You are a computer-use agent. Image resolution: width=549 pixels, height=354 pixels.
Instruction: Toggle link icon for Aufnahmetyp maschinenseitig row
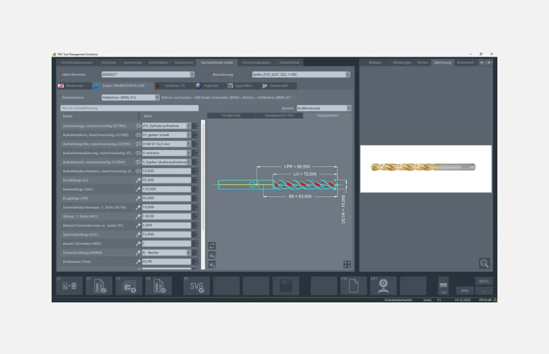(138, 126)
